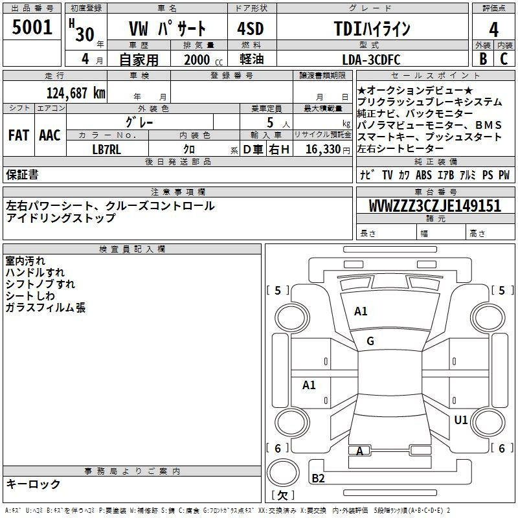Select the bottom-right tire rating [6]
Image resolution: width=518 pixels, height=518 pixels.
[x=501, y=448]
